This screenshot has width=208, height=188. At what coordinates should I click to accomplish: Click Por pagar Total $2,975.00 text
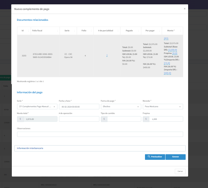pyautogui.click(x=150, y=44)
